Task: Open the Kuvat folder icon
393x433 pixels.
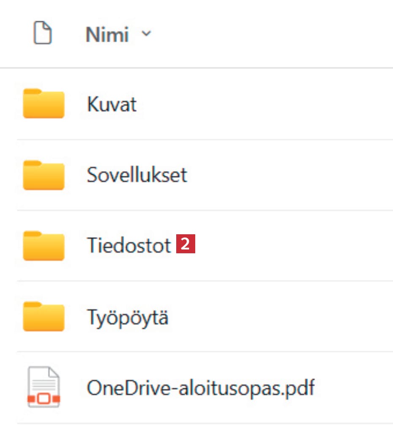Action: (44, 103)
